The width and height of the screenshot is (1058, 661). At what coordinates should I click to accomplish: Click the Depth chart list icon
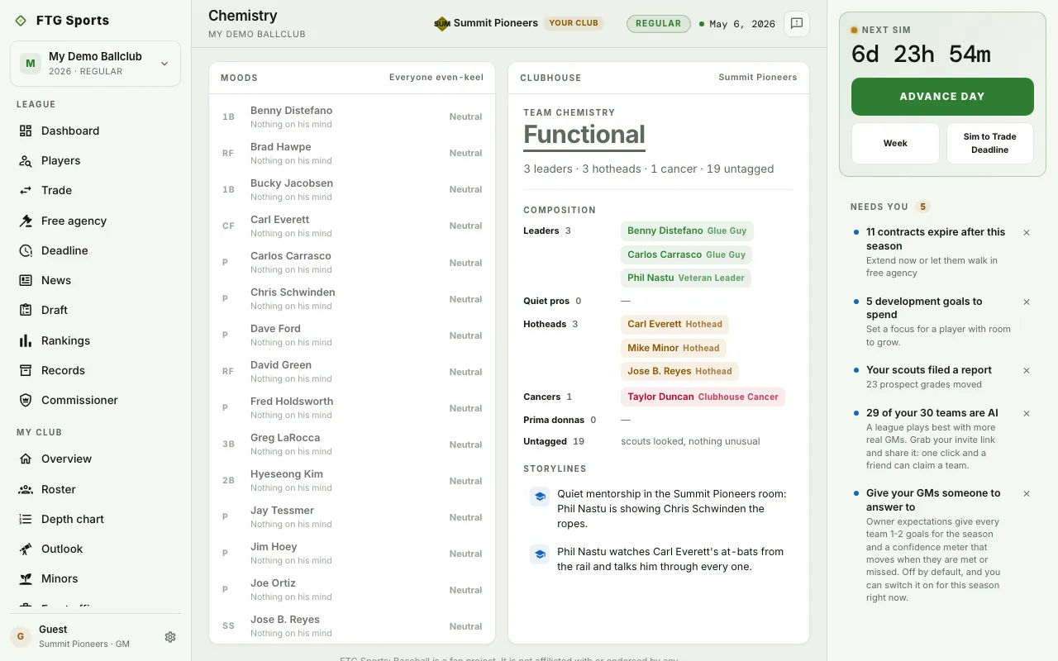tap(26, 519)
